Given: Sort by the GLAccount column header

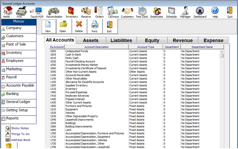Looking at the screenshot, I should click(57, 47).
